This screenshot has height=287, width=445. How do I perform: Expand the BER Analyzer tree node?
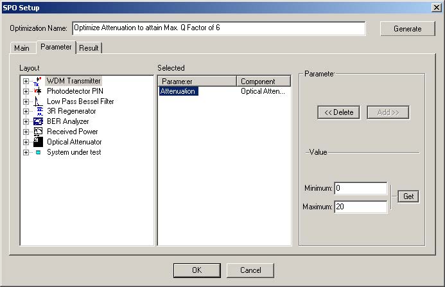tap(26, 122)
